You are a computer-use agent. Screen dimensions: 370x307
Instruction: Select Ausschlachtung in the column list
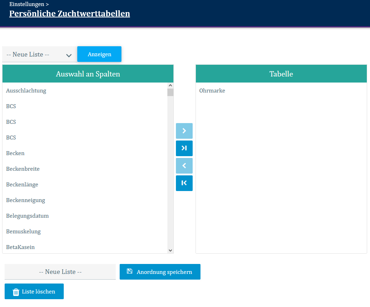26,91
